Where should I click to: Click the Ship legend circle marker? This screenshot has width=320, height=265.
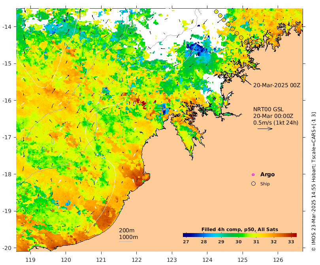pos(254,184)
